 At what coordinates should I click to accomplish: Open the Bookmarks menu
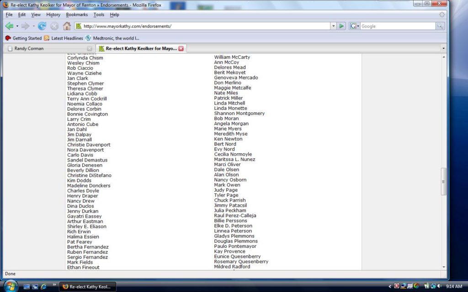(x=77, y=15)
